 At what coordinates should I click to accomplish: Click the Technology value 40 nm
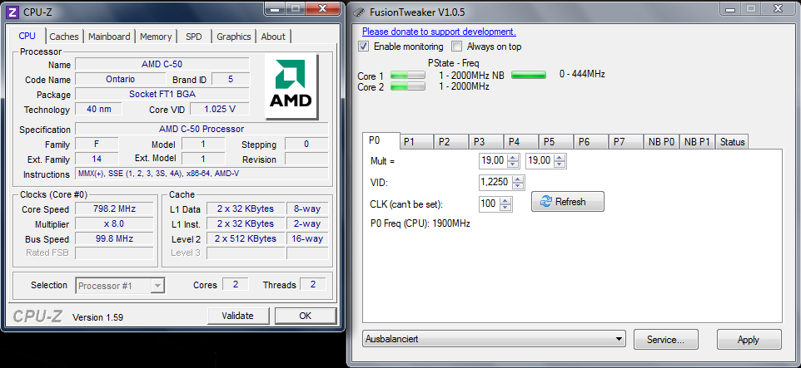coord(98,109)
